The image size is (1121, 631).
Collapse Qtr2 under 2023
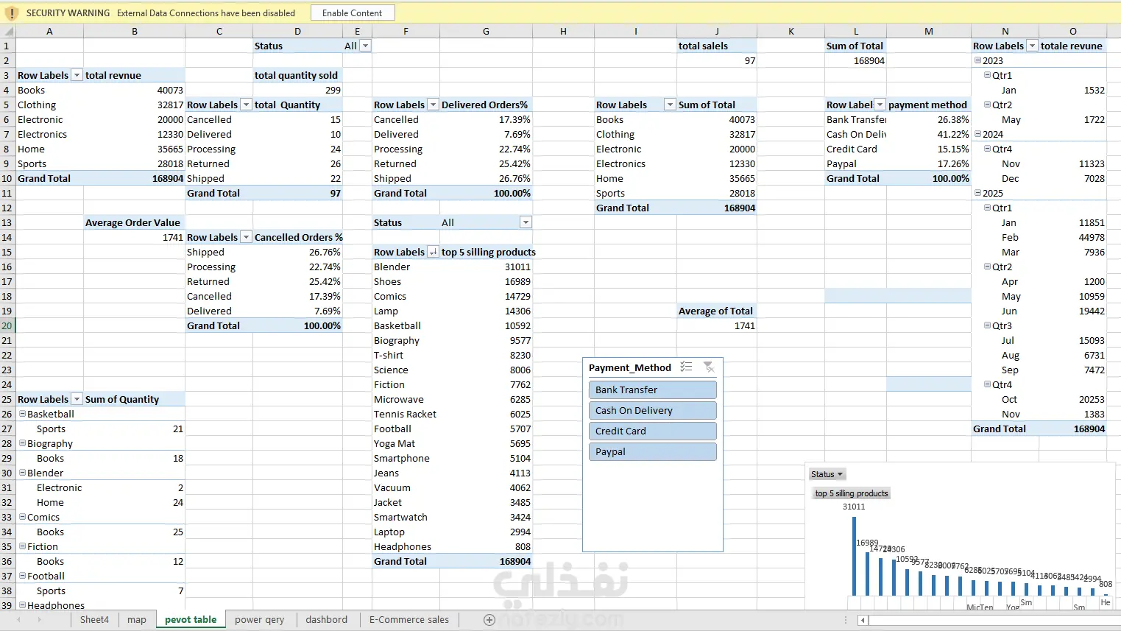pos(987,105)
